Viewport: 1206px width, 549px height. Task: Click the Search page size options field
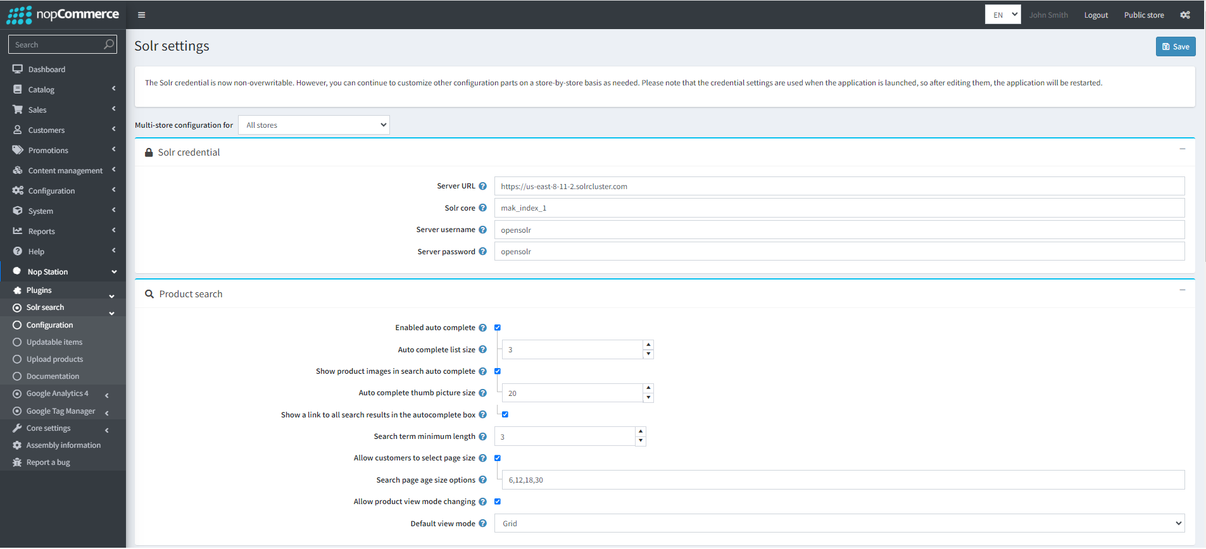(x=843, y=479)
